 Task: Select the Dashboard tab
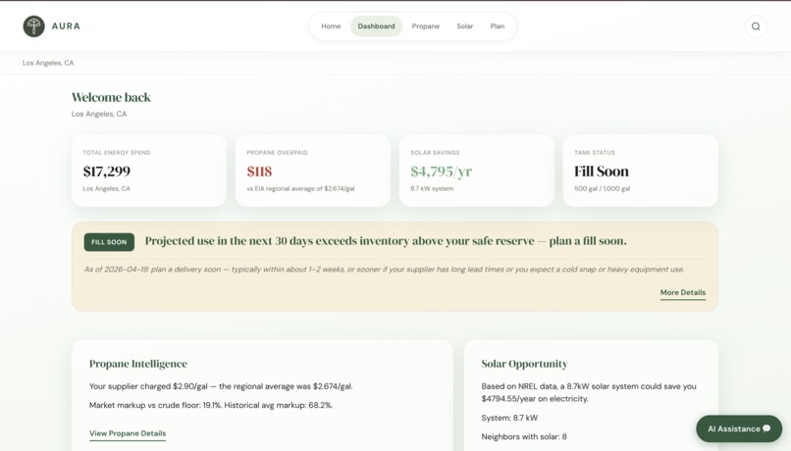(376, 26)
